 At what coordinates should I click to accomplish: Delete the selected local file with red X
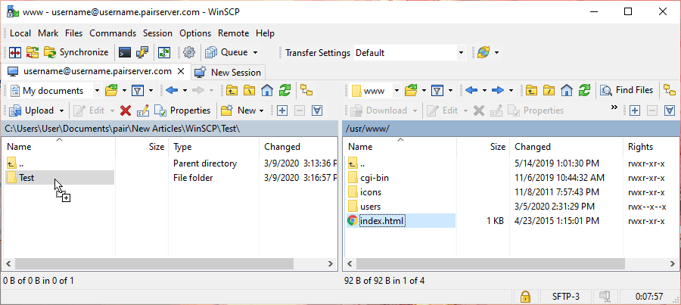(x=126, y=110)
